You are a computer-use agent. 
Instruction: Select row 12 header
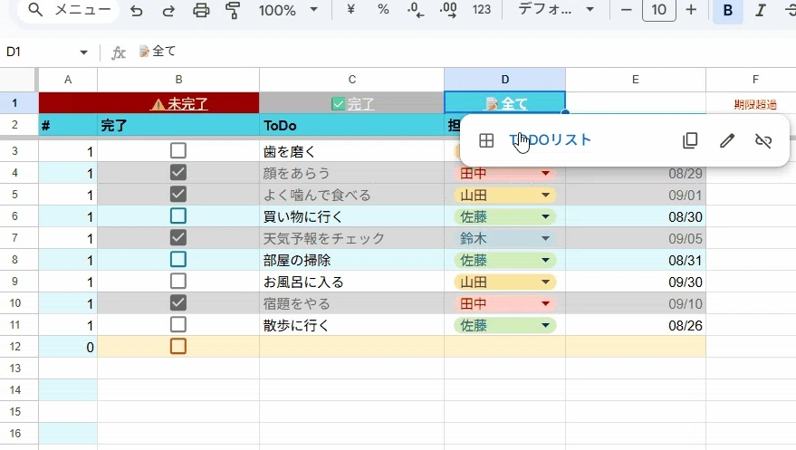(x=15, y=347)
